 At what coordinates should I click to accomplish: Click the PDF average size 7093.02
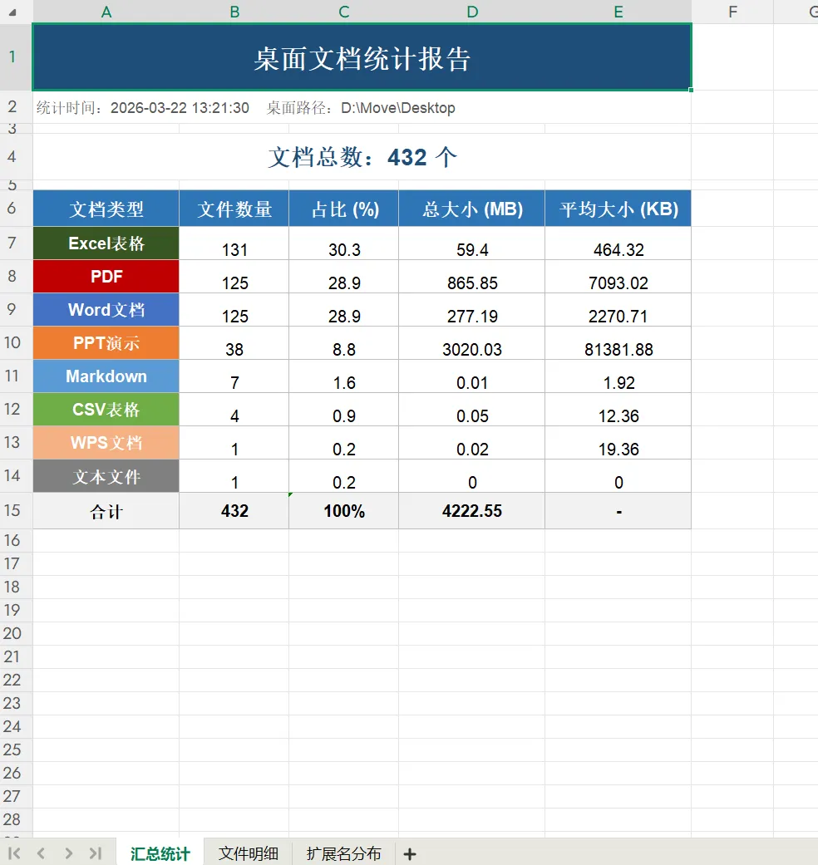coord(618,277)
